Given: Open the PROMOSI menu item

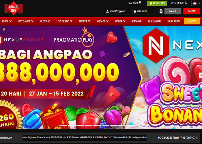Looking at the screenshot, I should coord(137,21).
